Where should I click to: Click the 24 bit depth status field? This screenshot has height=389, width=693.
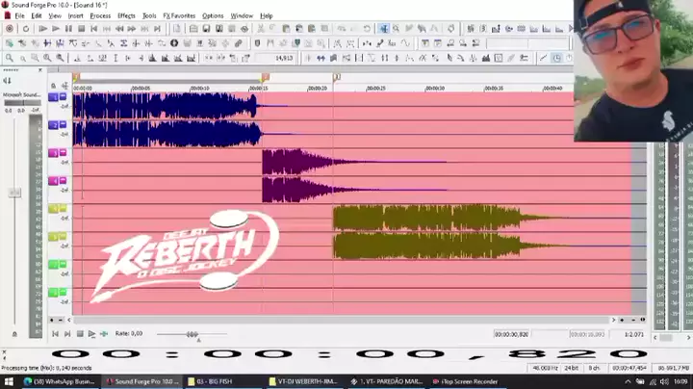pos(571,368)
